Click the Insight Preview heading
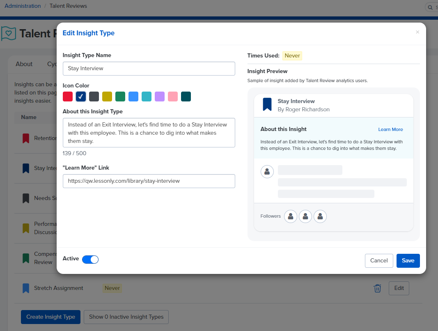This screenshot has height=331, width=438. click(267, 71)
